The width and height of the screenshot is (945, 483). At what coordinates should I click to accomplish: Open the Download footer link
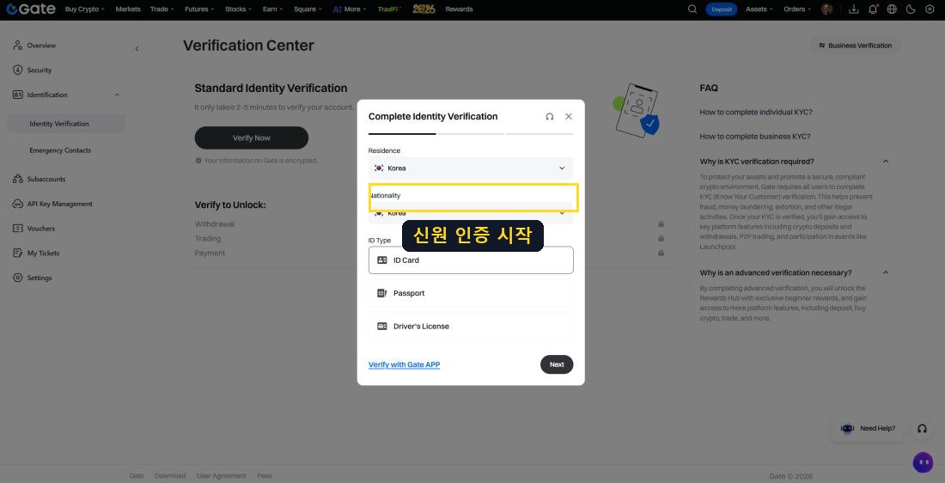click(x=170, y=476)
